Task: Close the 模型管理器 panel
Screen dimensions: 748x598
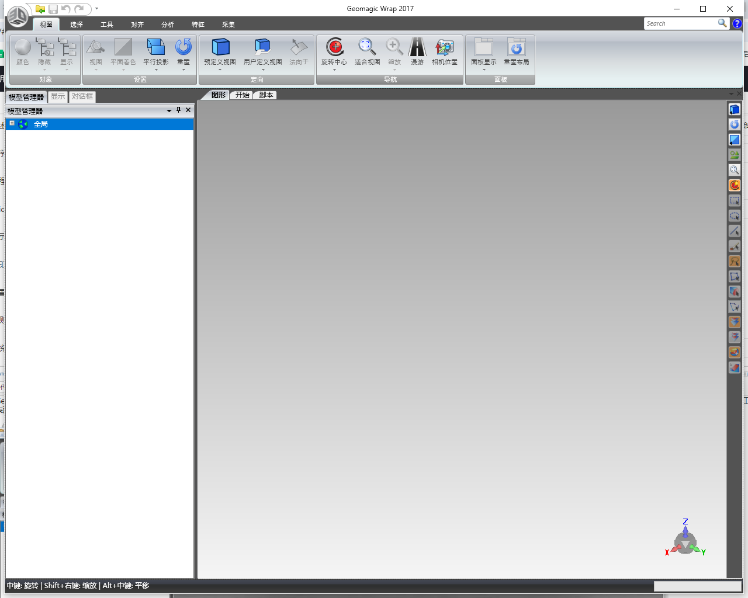Action: coord(188,110)
